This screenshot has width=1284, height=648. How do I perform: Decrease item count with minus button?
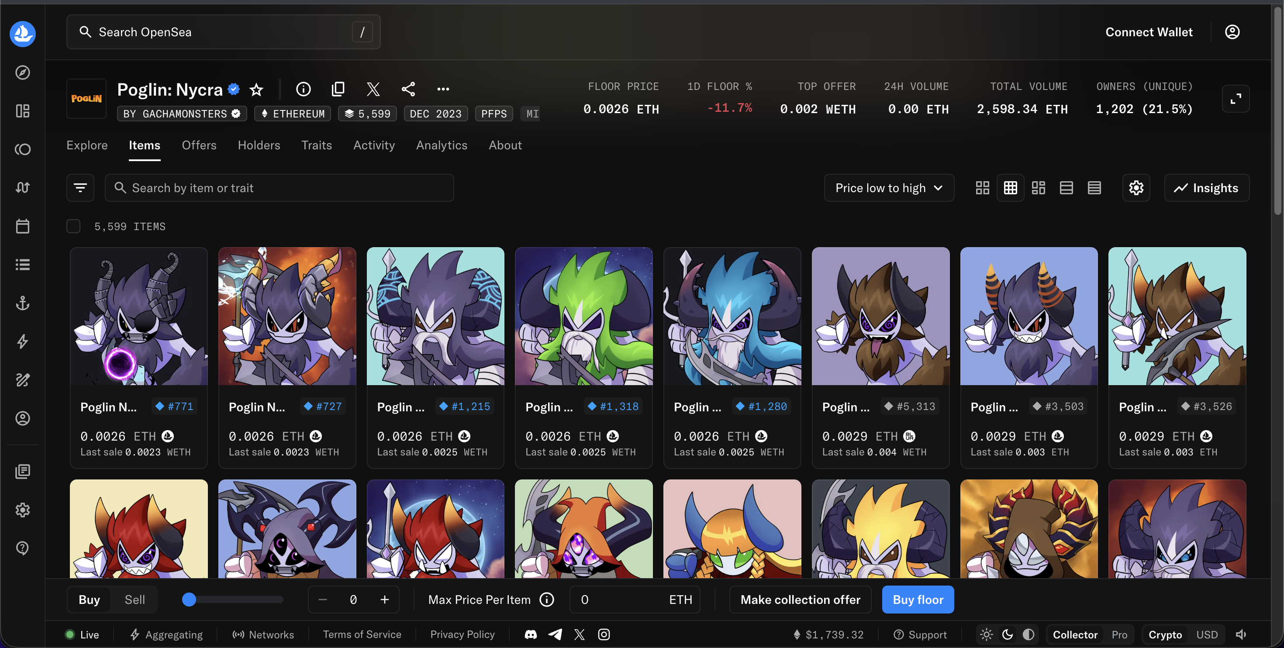pyautogui.click(x=322, y=600)
